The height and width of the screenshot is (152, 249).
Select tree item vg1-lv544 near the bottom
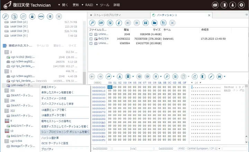point(16,141)
